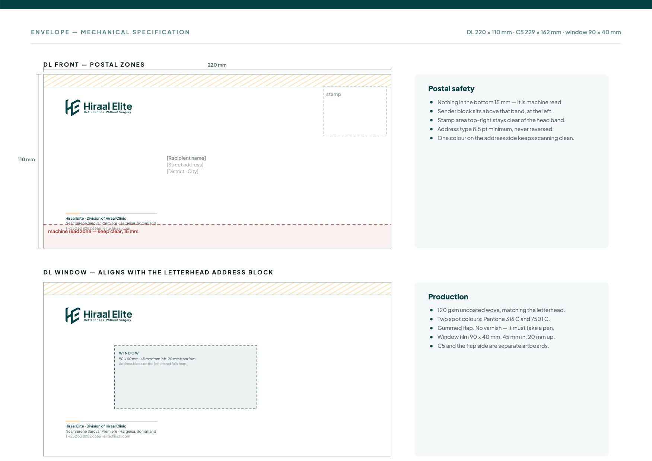
Task: Click the bullet "Nothing in the bottom 15 mm — it is machine read."
Action: [x=500, y=102]
